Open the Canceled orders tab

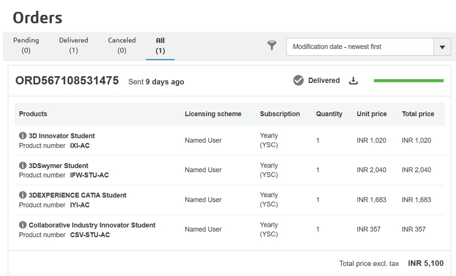[x=122, y=45]
